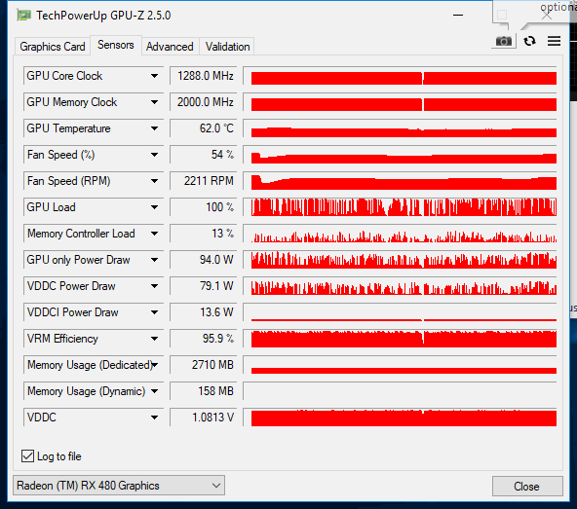Click the 158 MB dynamic memory value
577x509 pixels.
(x=203, y=391)
